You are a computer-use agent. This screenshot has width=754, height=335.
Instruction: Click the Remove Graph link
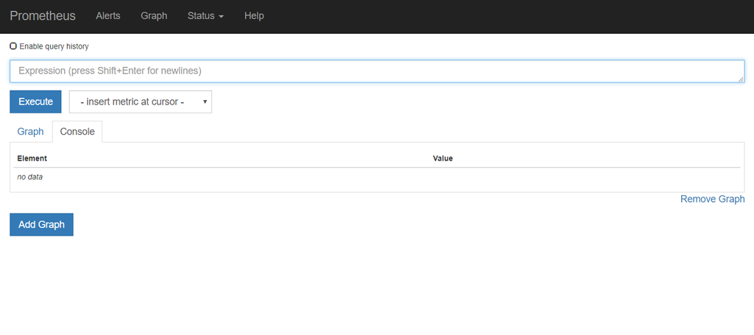pos(713,199)
